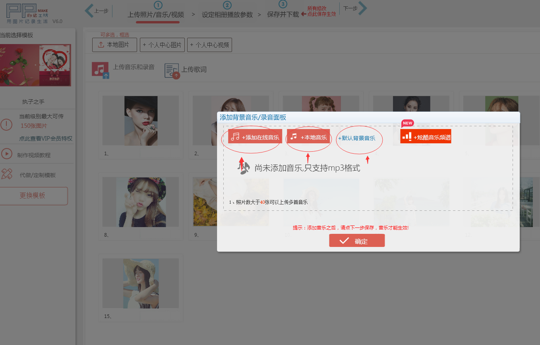The height and width of the screenshot is (345, 540).
Task: Click the 上传歌词 lyrics icon
Action: 172,71
